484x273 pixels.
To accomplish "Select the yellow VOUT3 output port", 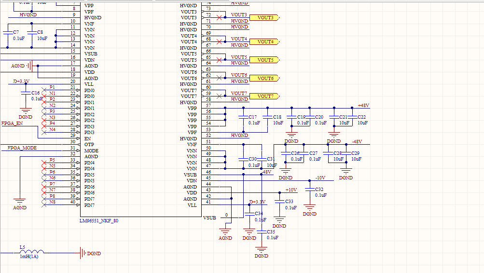I will (x=265, y=18).
